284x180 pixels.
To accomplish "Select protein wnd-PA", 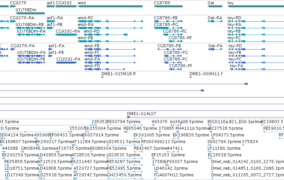I will pos(92,59).
